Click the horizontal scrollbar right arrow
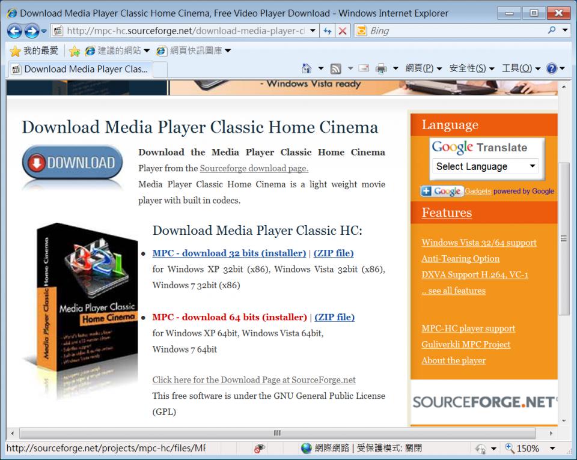Image resolution: width=577 pixels, height=460 pixels. 551,433
